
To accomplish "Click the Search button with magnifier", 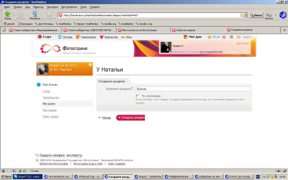I will pos(256,15).
